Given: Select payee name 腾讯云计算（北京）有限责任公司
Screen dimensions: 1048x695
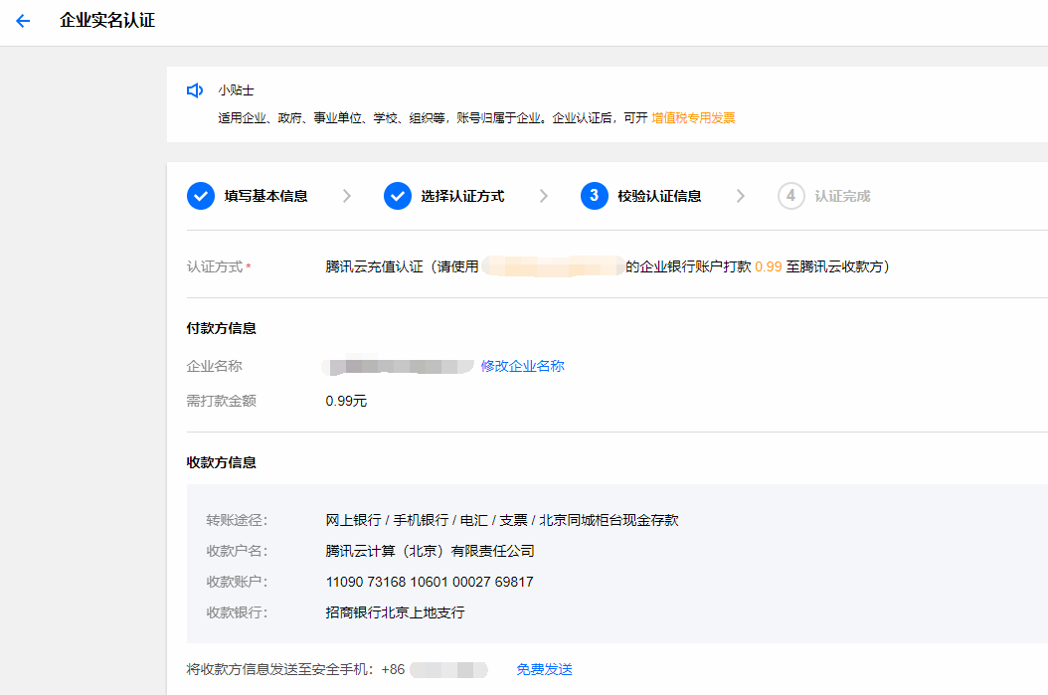Looking at the screenshot, I should (430, 551).
